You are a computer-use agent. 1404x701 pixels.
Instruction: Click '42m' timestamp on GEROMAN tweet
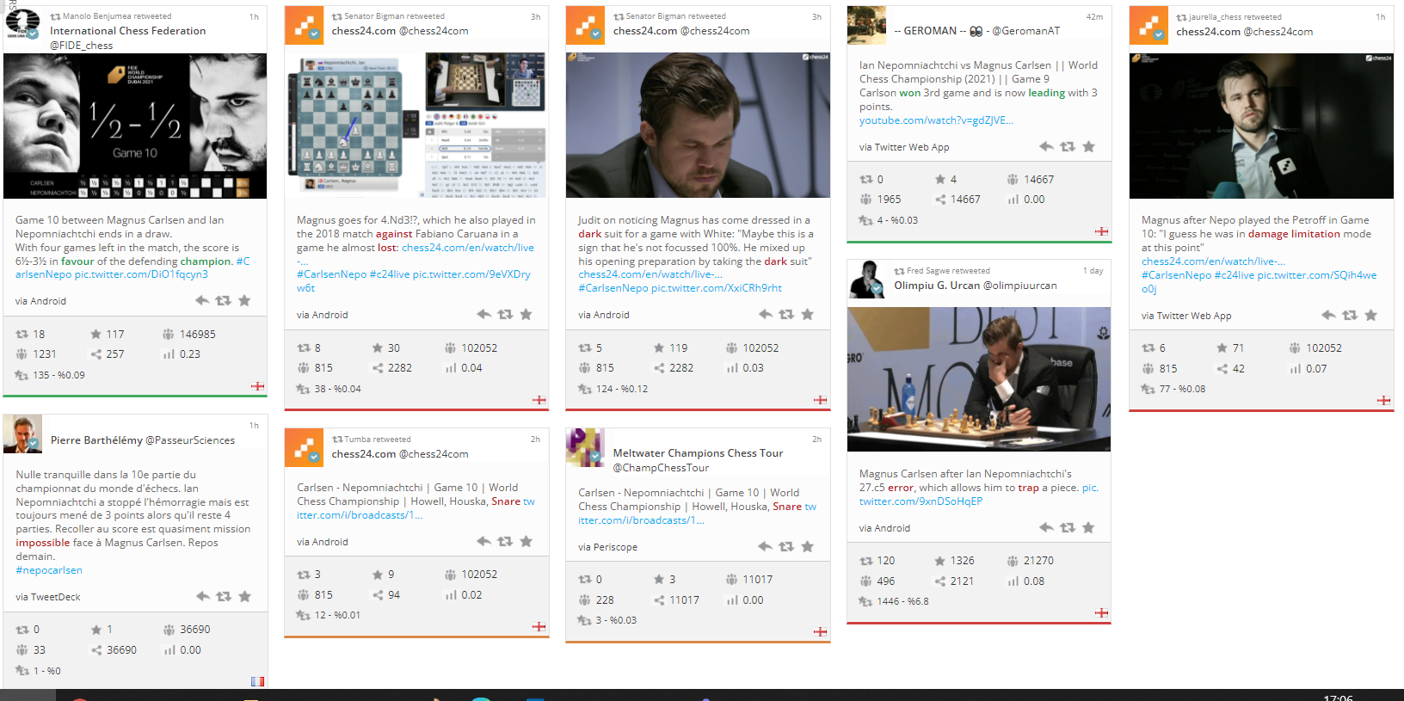pyautogui.click(x=1094, y=16)
